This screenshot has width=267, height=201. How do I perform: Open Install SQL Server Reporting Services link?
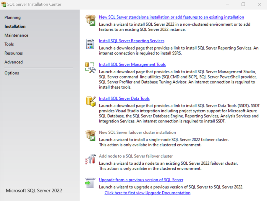pyautogui.click(x=132, y=41)
